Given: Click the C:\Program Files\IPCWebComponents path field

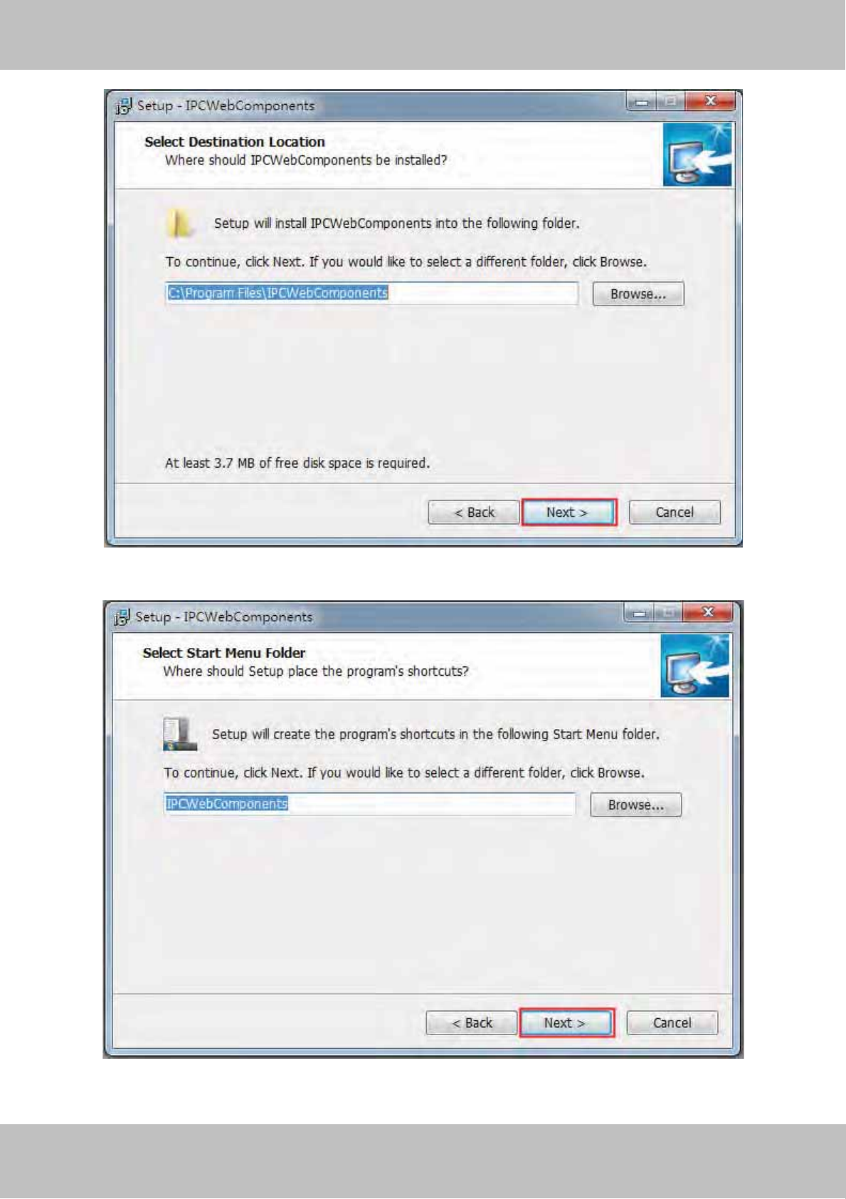Looking at the screenshot, I should pos(372,293).
